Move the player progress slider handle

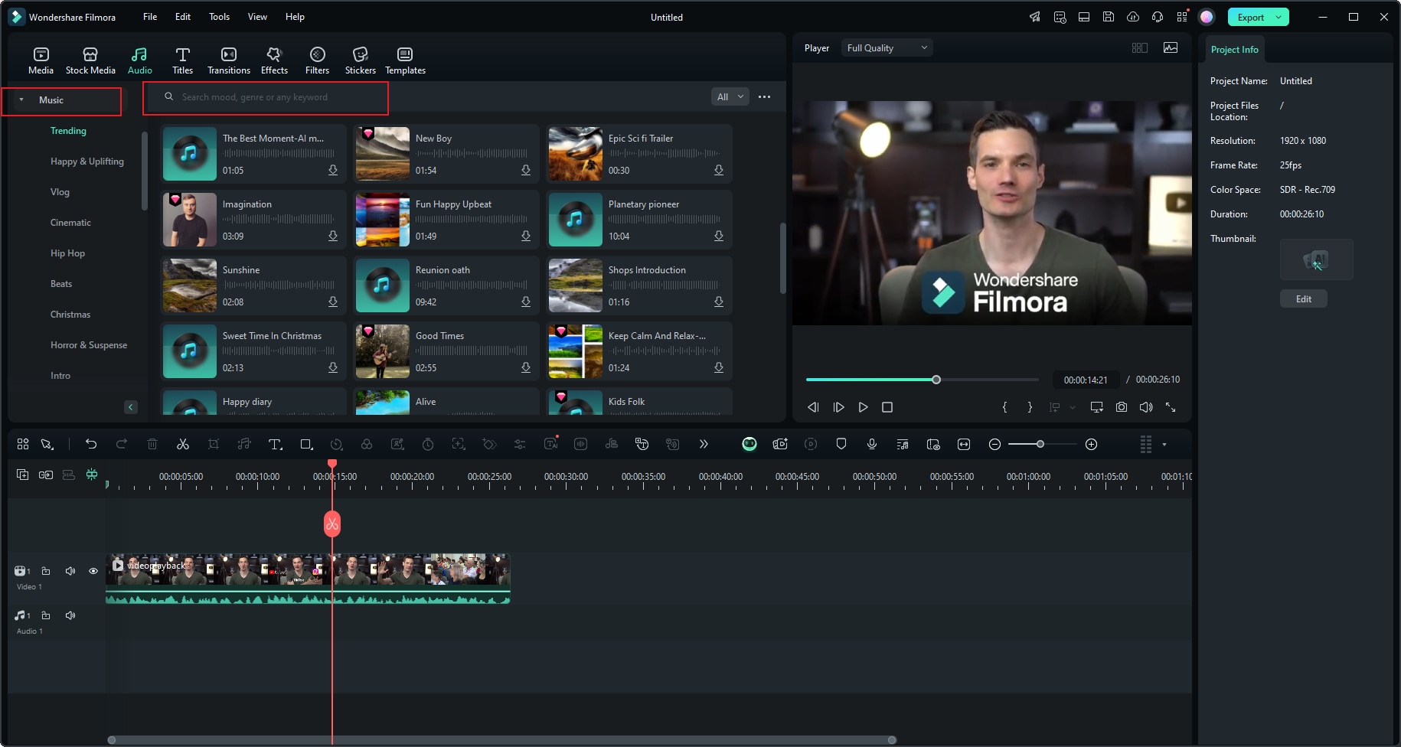(936, 380)
